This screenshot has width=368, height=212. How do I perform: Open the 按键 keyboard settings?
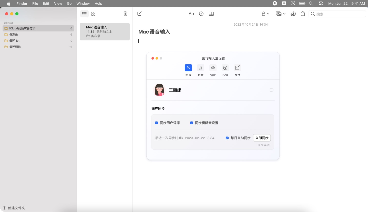pyautogui.click(x=225, y=68)
